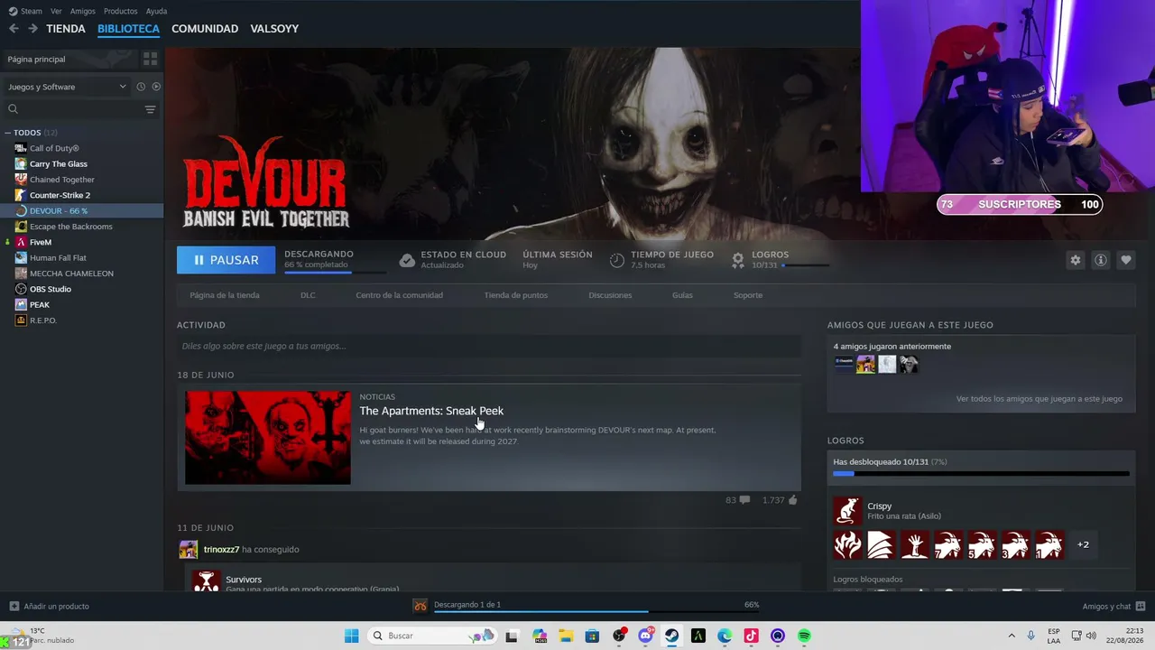Viewport: 1155px width, 650px height.
Task: Open Discord from the taskbar
Action: 645,636
